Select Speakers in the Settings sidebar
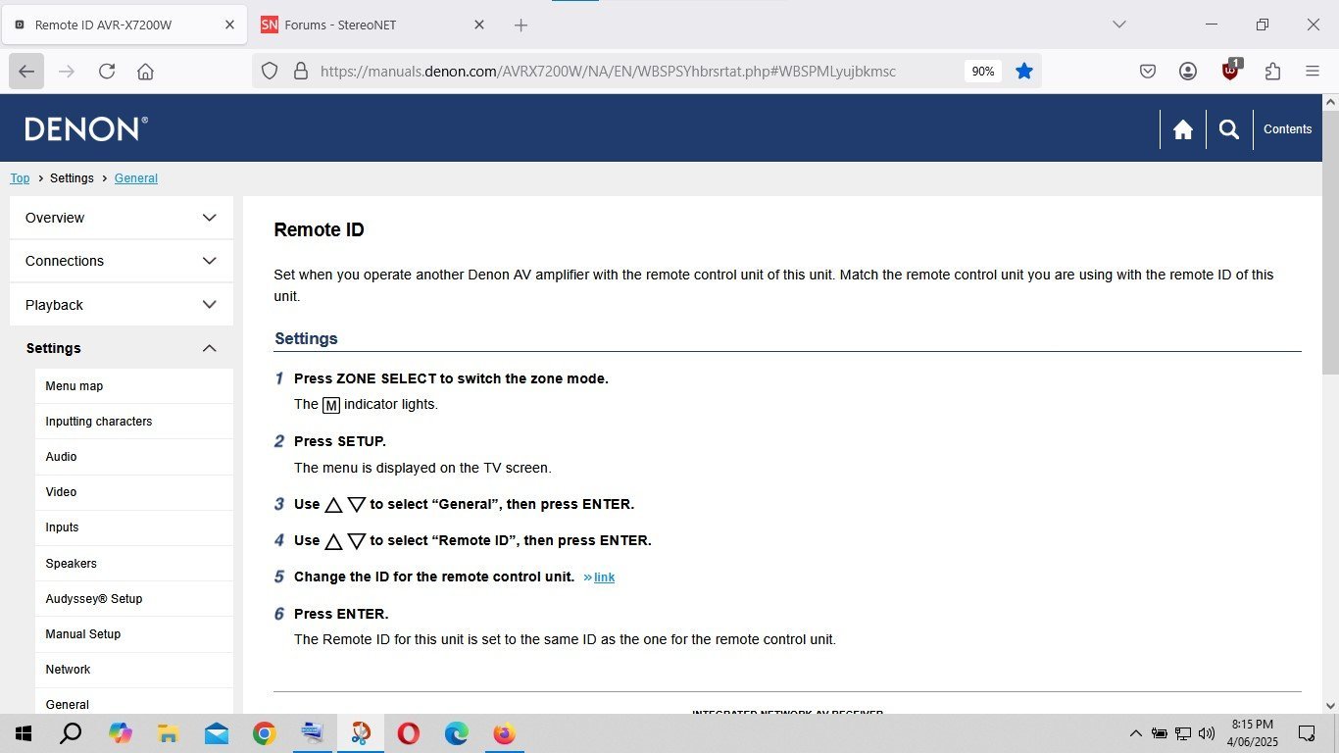The width and height of the screenshot is (1339, 753). click(134, 564)
